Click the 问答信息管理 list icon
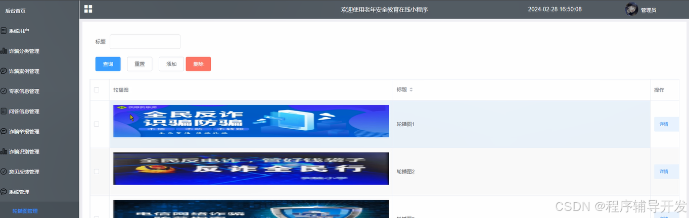The width and height of the screenshot is (689, 218). 4,112
